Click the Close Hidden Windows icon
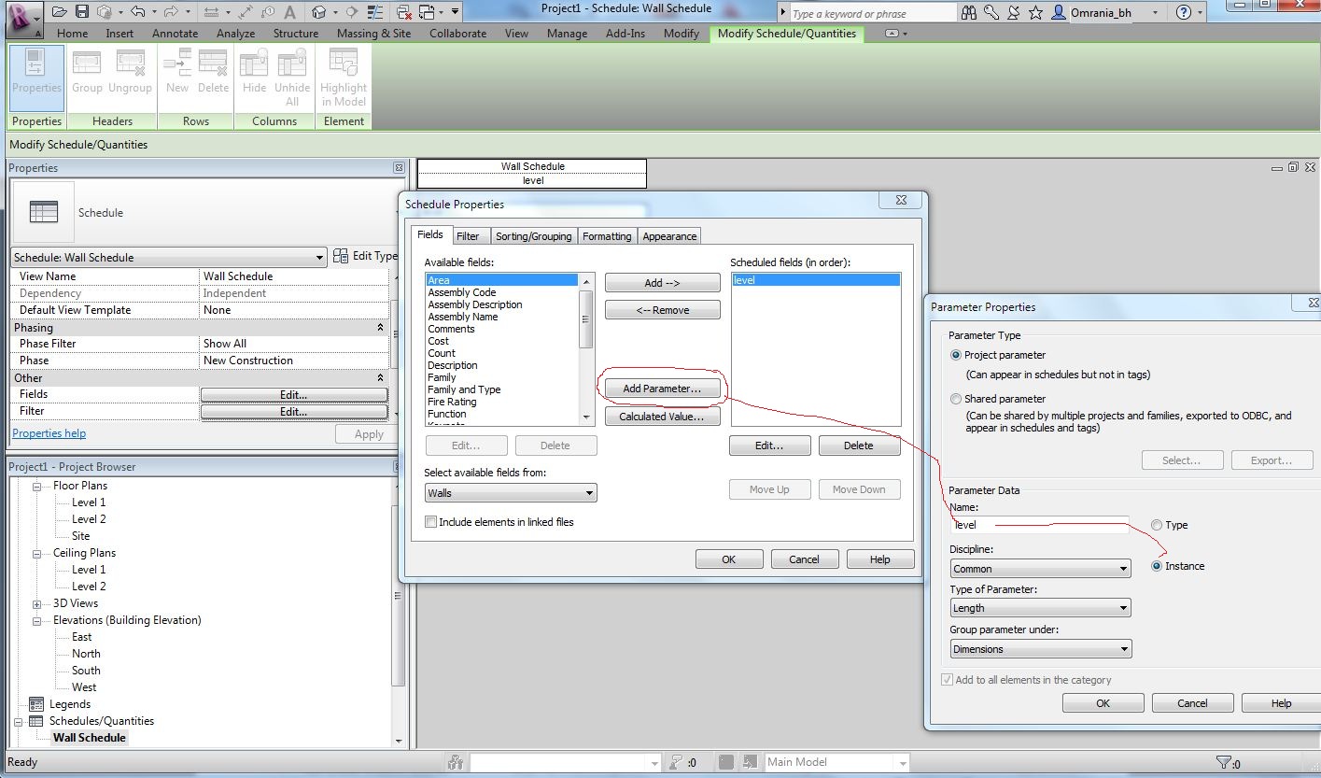Viewport: 1321px width, 778px height. [404, 12]
